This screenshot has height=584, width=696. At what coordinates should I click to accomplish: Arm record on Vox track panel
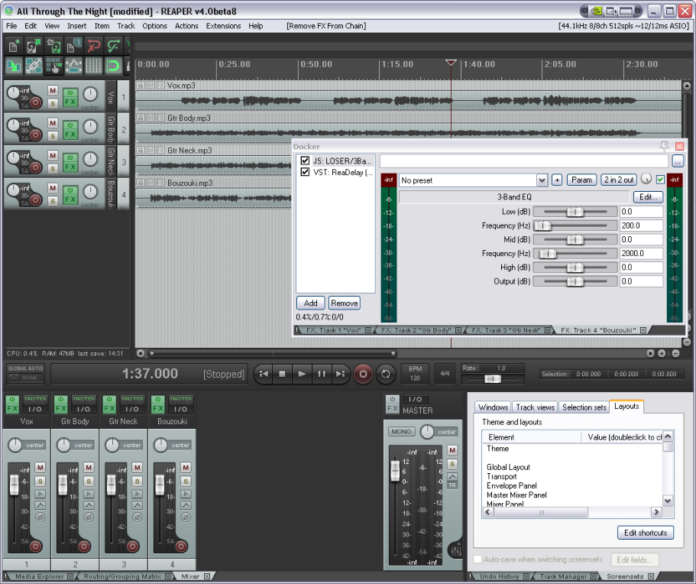(x=35, y=103)
